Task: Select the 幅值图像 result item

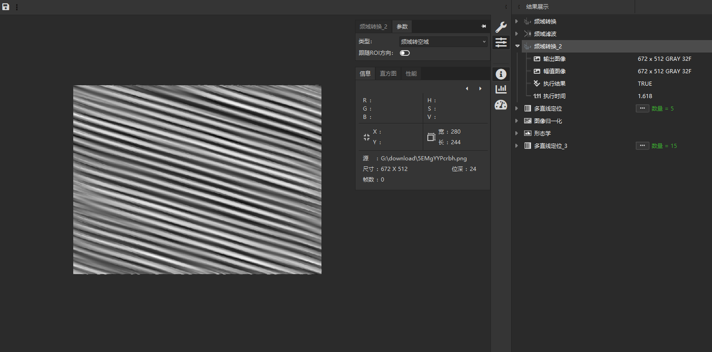Action: pos(554,71)
